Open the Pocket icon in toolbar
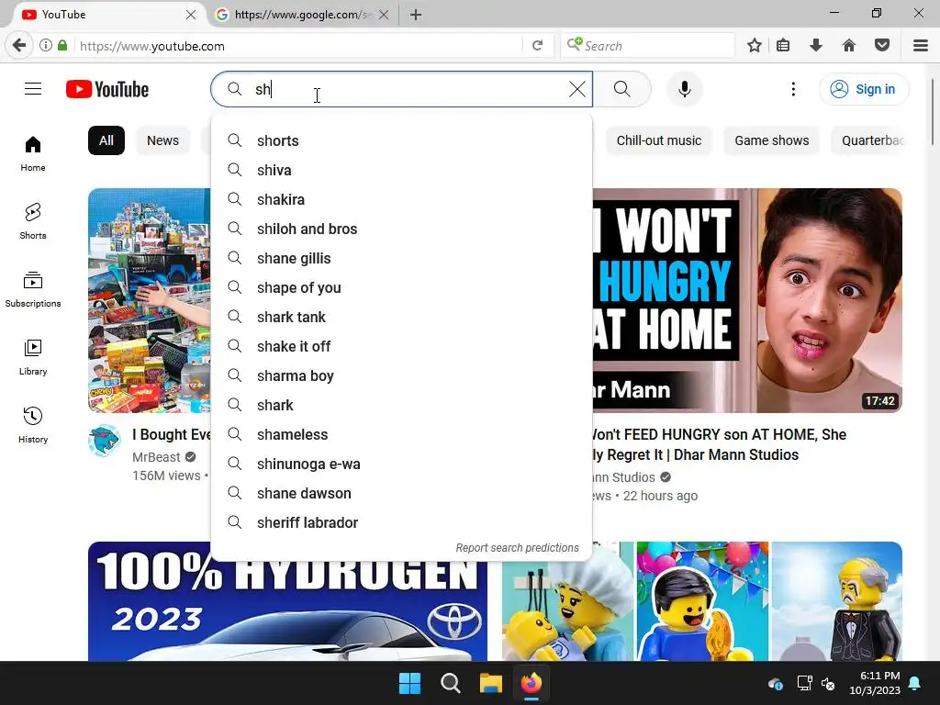 (x=882, y=46)
